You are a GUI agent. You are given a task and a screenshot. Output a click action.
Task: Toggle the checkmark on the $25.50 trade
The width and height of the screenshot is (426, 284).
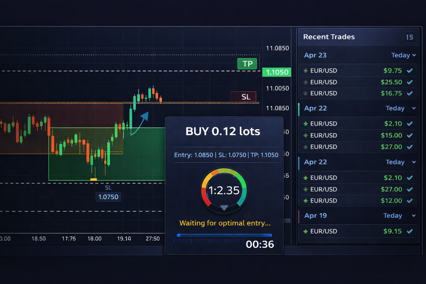pyautogui.click(x=410, y=82)
